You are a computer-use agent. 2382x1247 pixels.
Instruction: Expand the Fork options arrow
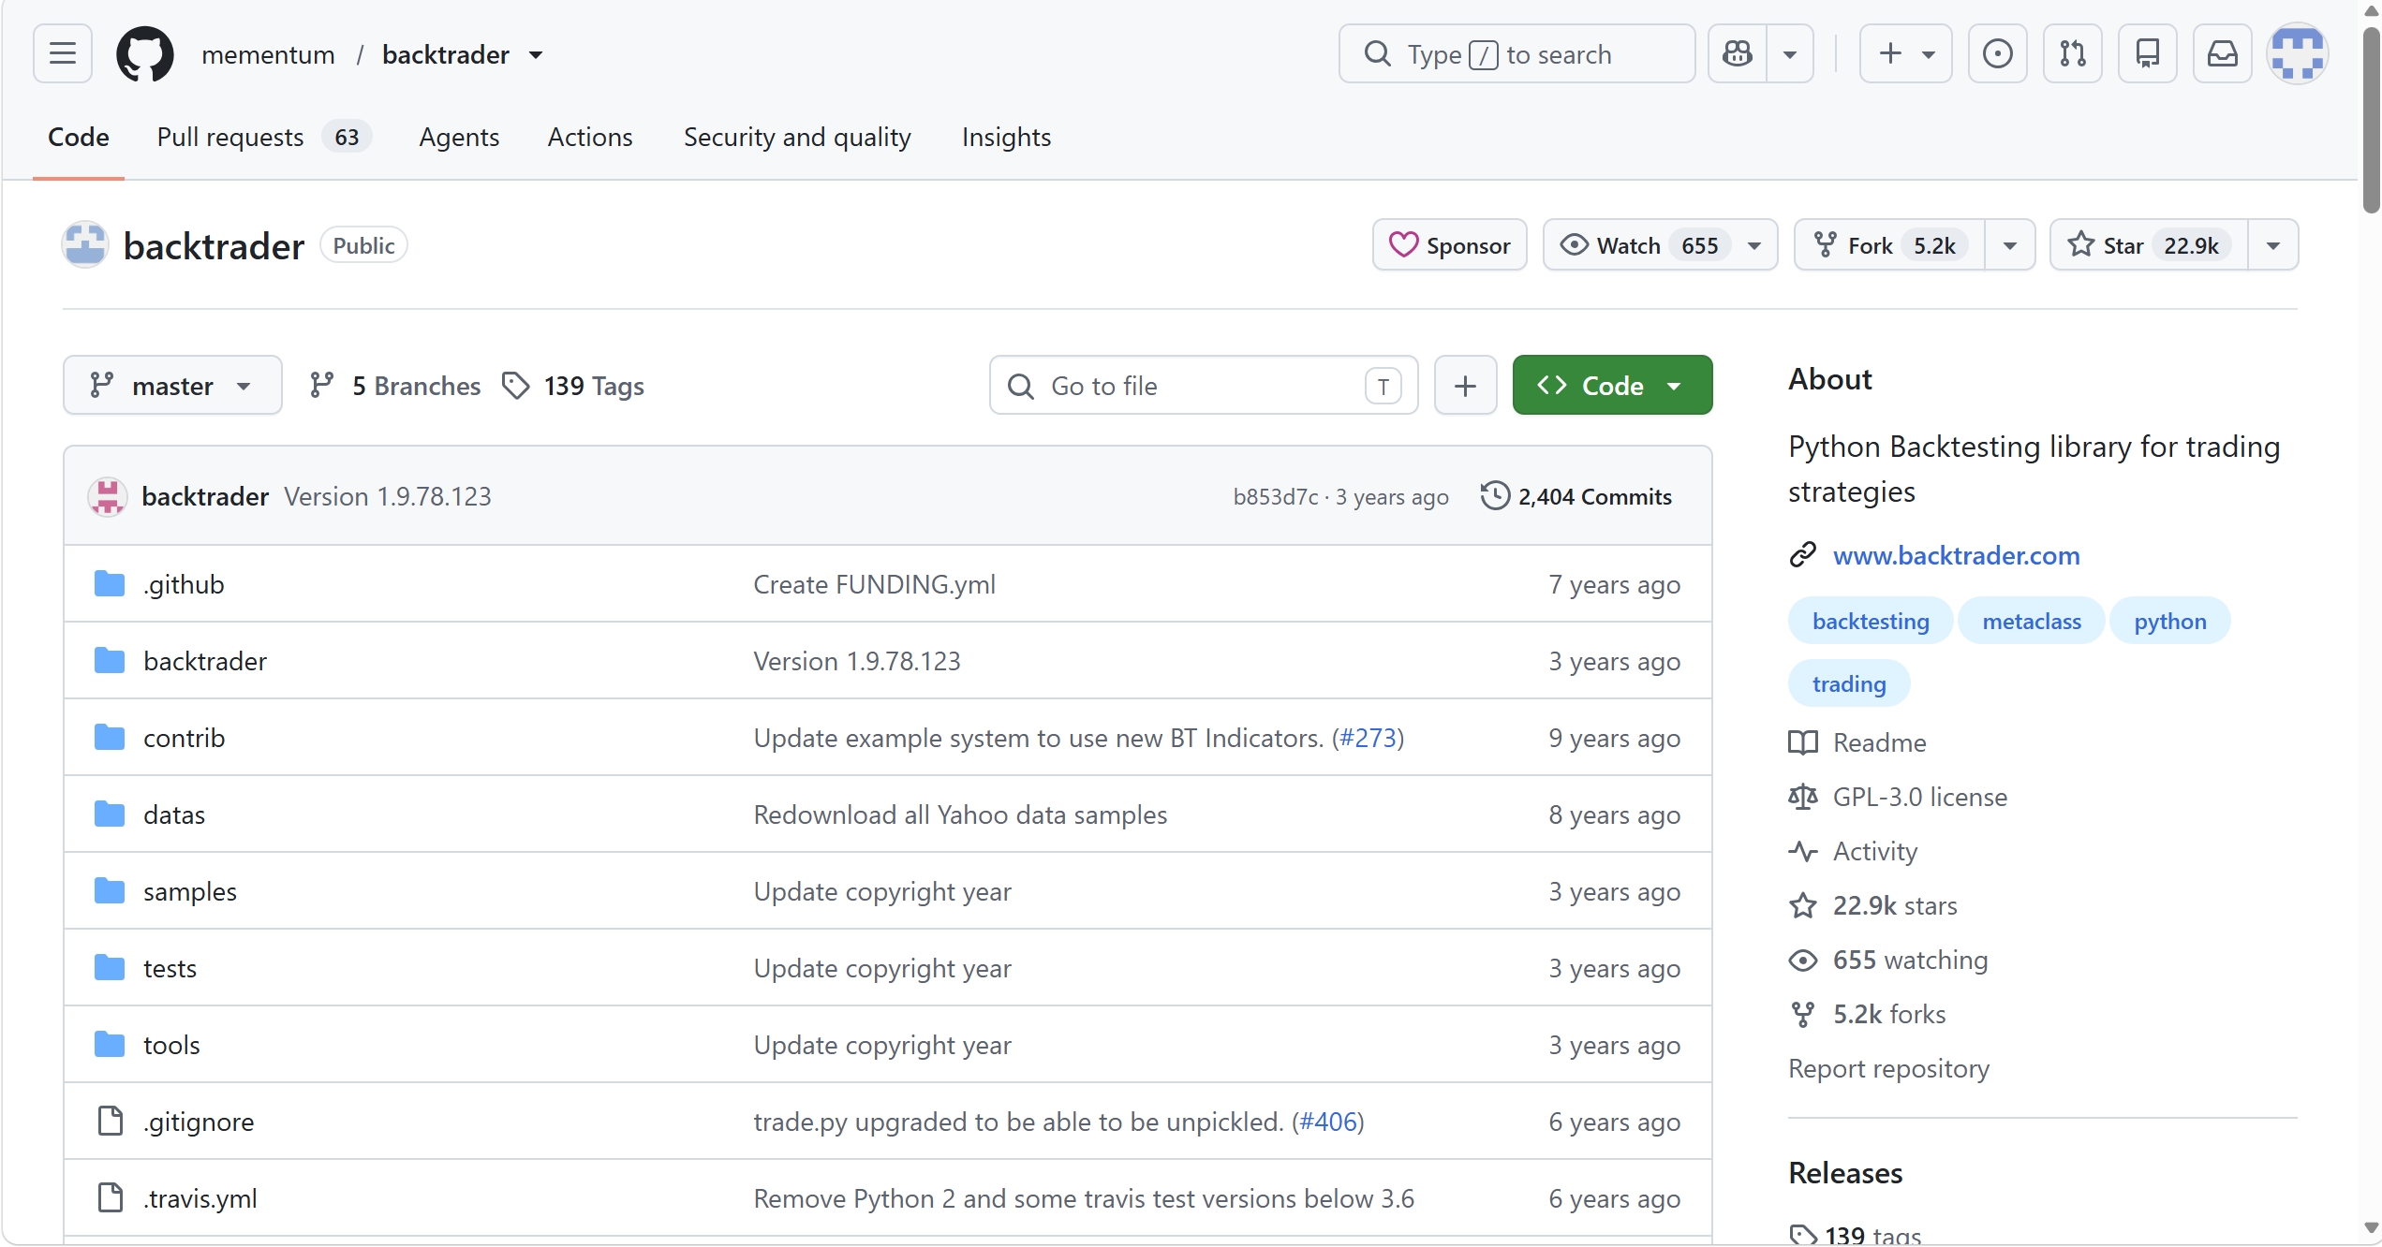pos(2010,245)
